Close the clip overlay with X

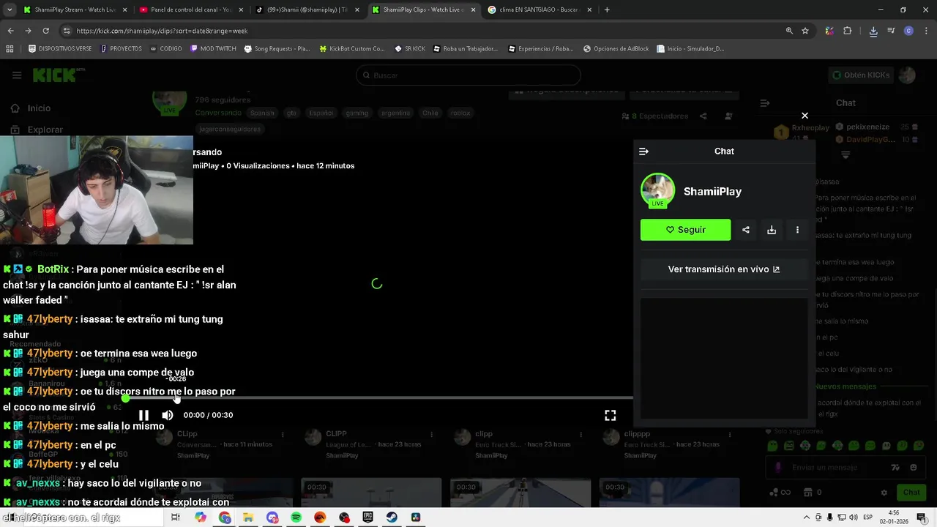click(x=805, y=116)
